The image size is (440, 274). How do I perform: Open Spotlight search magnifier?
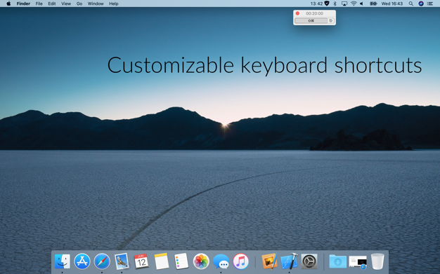(x=410, y=4)
